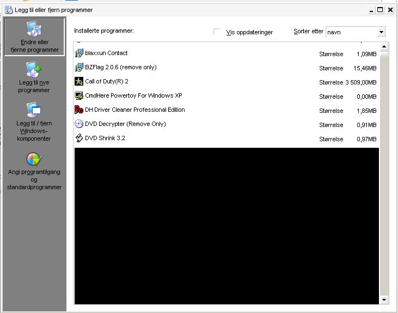Minimize the Legg til eller fjern programmer window

point(371,10)
